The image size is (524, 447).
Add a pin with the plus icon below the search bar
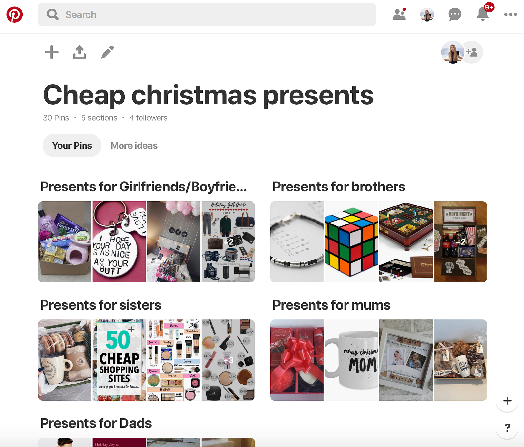[51, 52]
